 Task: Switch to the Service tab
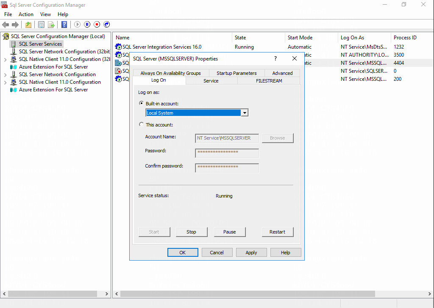pos(211,81)
